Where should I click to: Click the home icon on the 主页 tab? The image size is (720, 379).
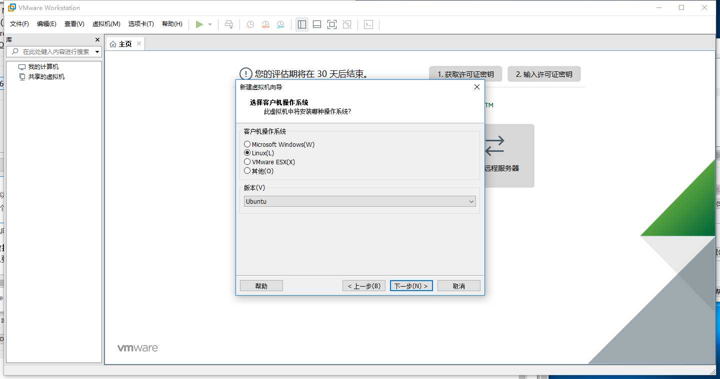click(113, 44)
